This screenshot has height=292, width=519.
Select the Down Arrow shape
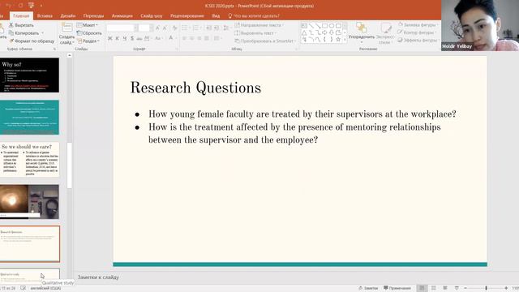[x=332, y=32]
